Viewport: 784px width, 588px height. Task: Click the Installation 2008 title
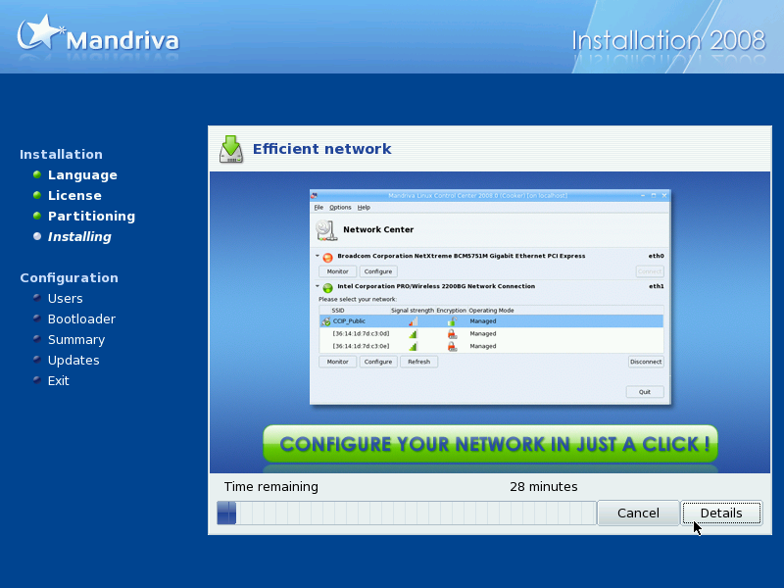(x=668, y=40)
